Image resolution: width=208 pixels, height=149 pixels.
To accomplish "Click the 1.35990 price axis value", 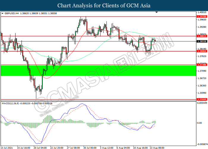I will coord(202,93).
